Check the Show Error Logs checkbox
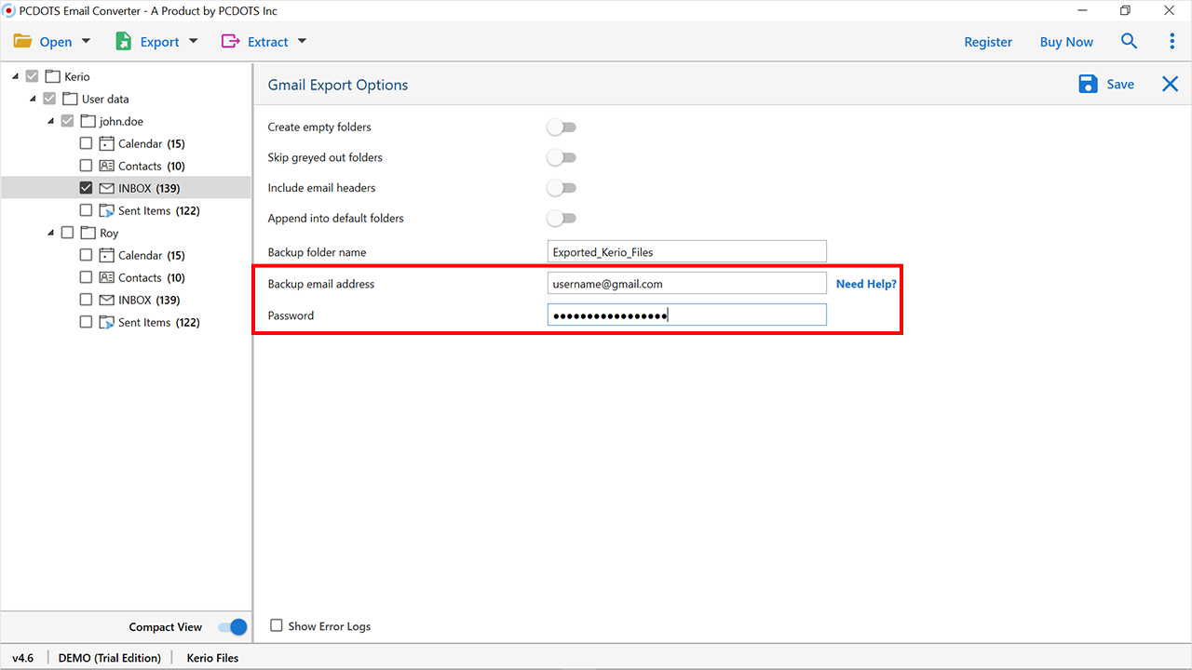The image size is (1192, 670). point(277,626)
